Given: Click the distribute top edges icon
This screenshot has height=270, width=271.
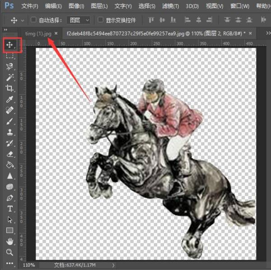Looking at the screenshot, I should (227, 20).
